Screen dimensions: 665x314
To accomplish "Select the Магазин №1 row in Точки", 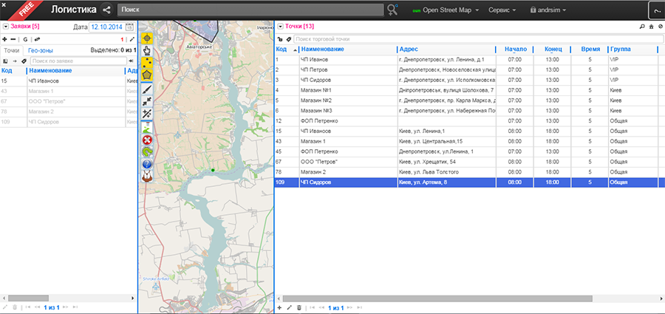I will click(x=469, y=90).
